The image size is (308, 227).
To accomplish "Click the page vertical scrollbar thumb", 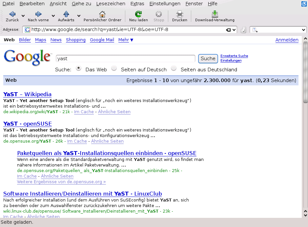I will [x=305, y=72].
